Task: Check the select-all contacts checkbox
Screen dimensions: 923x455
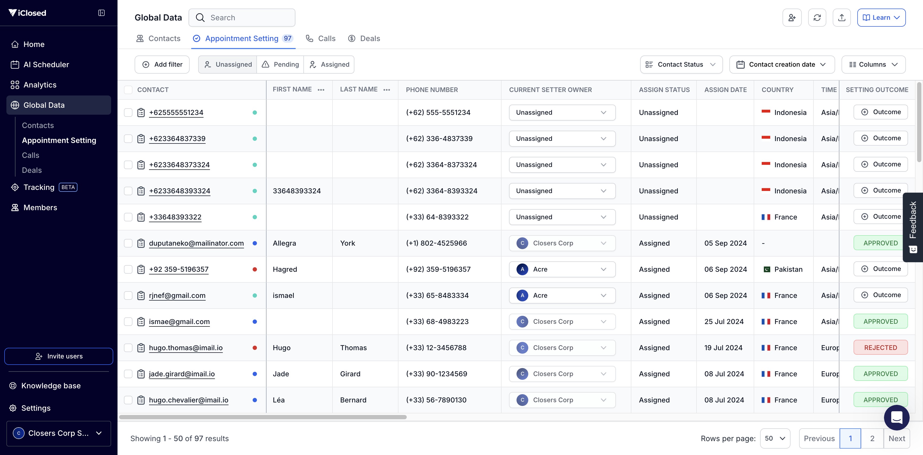Action: (x=128, y=90)
